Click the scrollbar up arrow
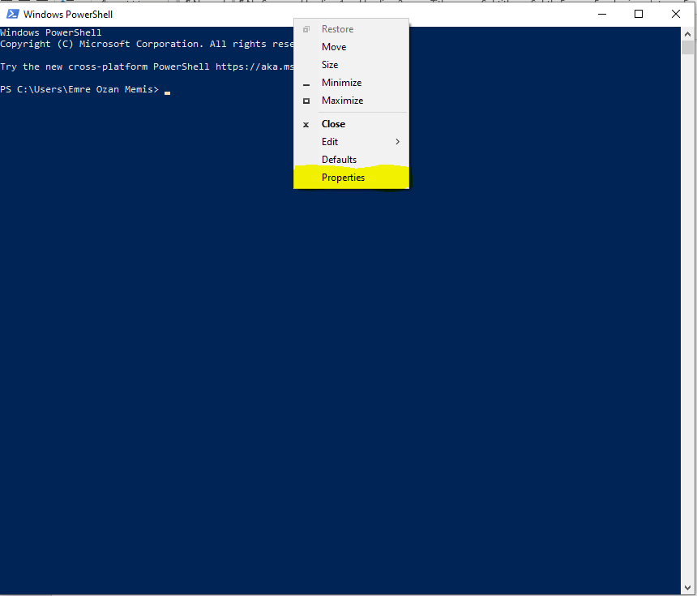Image resolution: width=697 pixels, height=596 pixels. pyautogui.click(x=687, y=34)
